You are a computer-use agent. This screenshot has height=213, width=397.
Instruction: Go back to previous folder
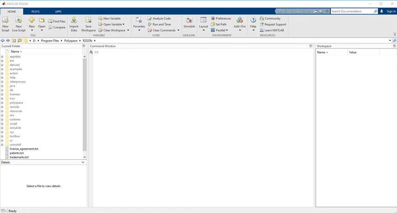tap(2, 41)
